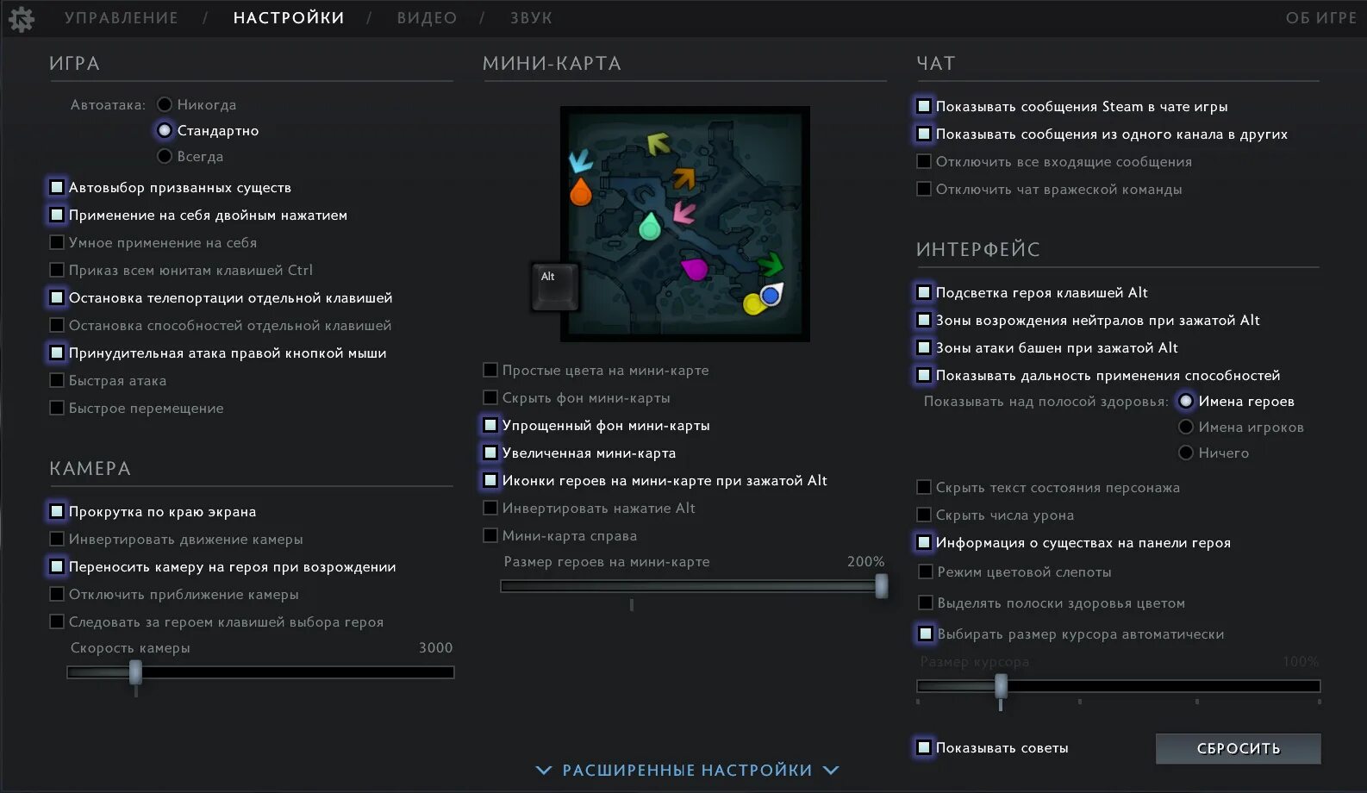This screenshot has height=793, width=1367.
Task: Toggle Принудительная атака правой кнопкой мыши
Action: coord(57,353)
